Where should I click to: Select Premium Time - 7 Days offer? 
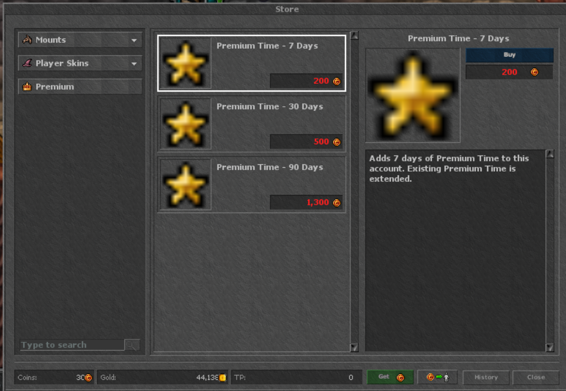[252, 63]
